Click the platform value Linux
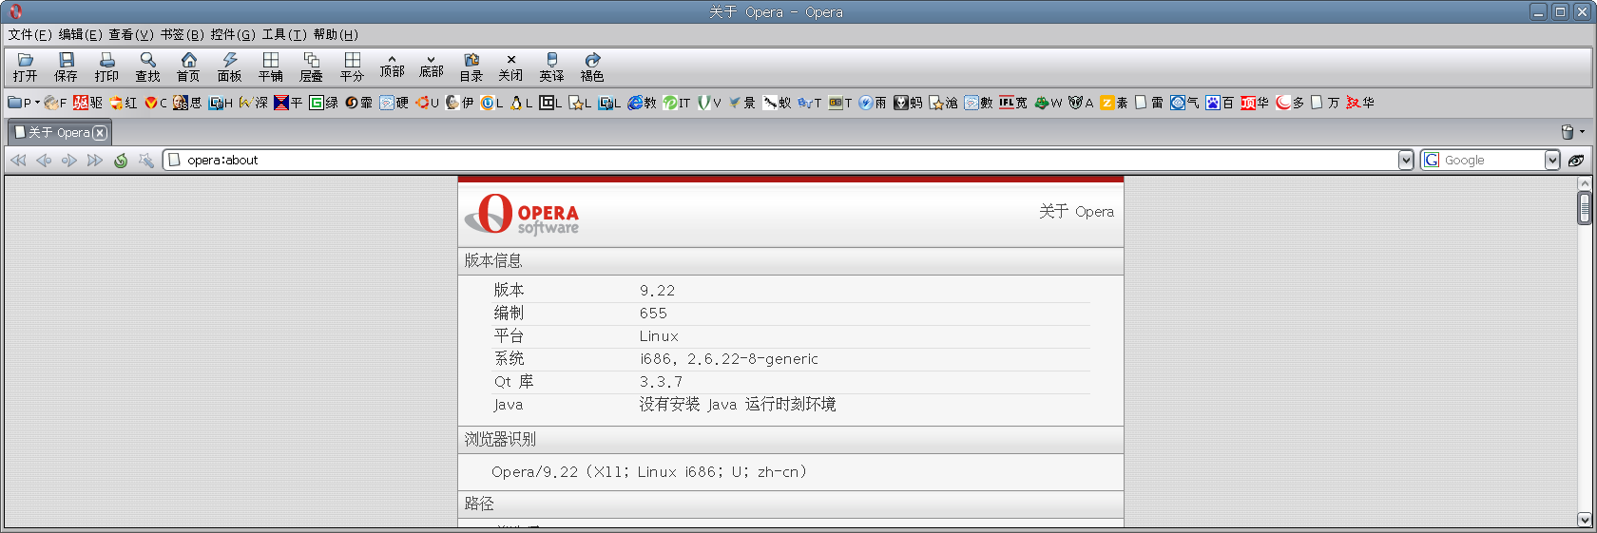The width and height of the screenshot is (1597, 533). point(659,336)
